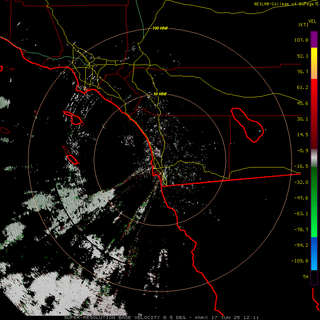This screenshot has width=320, height=320.
Task: Select the -47.6 legend value
Action: pyautogui.click(x=301, y=198)
